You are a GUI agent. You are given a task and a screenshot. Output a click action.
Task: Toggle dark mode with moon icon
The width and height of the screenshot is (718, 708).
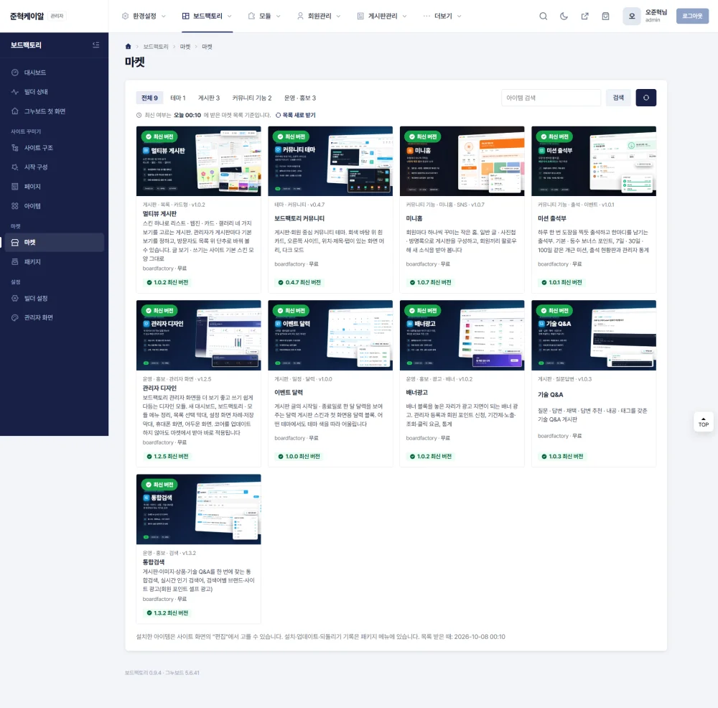(x=564, y=16)
